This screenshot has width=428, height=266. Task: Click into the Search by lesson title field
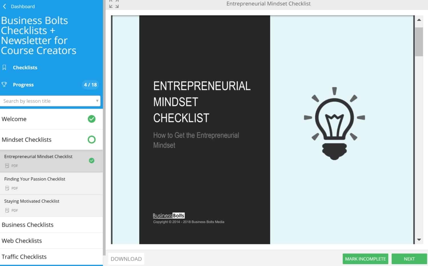click(x=50, y=101)
